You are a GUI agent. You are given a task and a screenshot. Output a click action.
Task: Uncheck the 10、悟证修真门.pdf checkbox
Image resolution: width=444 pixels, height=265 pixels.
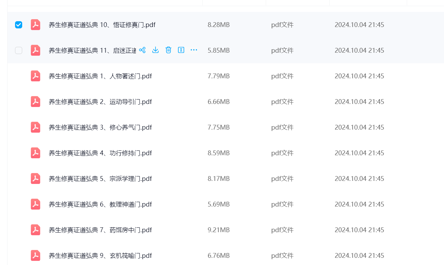[x=19, y=25]
